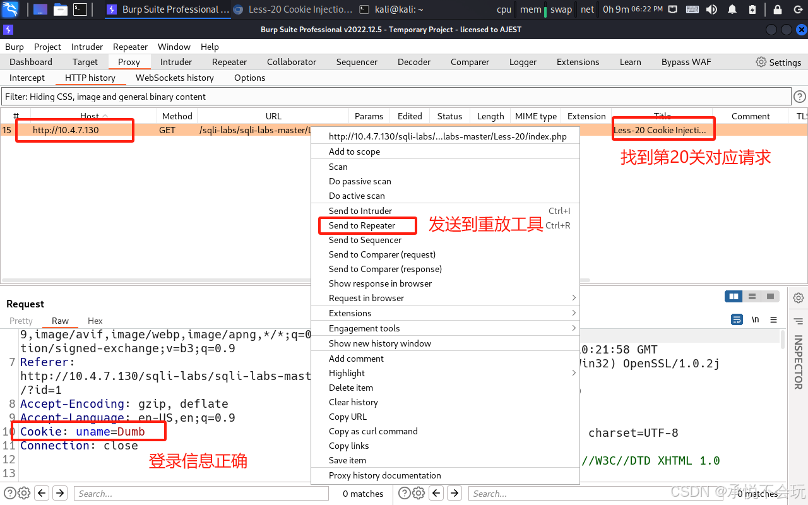
Task: Click the filter bar help question icon
Action: coord(800,97)
